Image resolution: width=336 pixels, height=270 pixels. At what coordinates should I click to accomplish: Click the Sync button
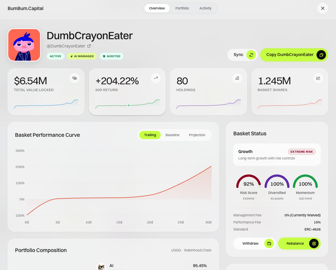point(242,55)
